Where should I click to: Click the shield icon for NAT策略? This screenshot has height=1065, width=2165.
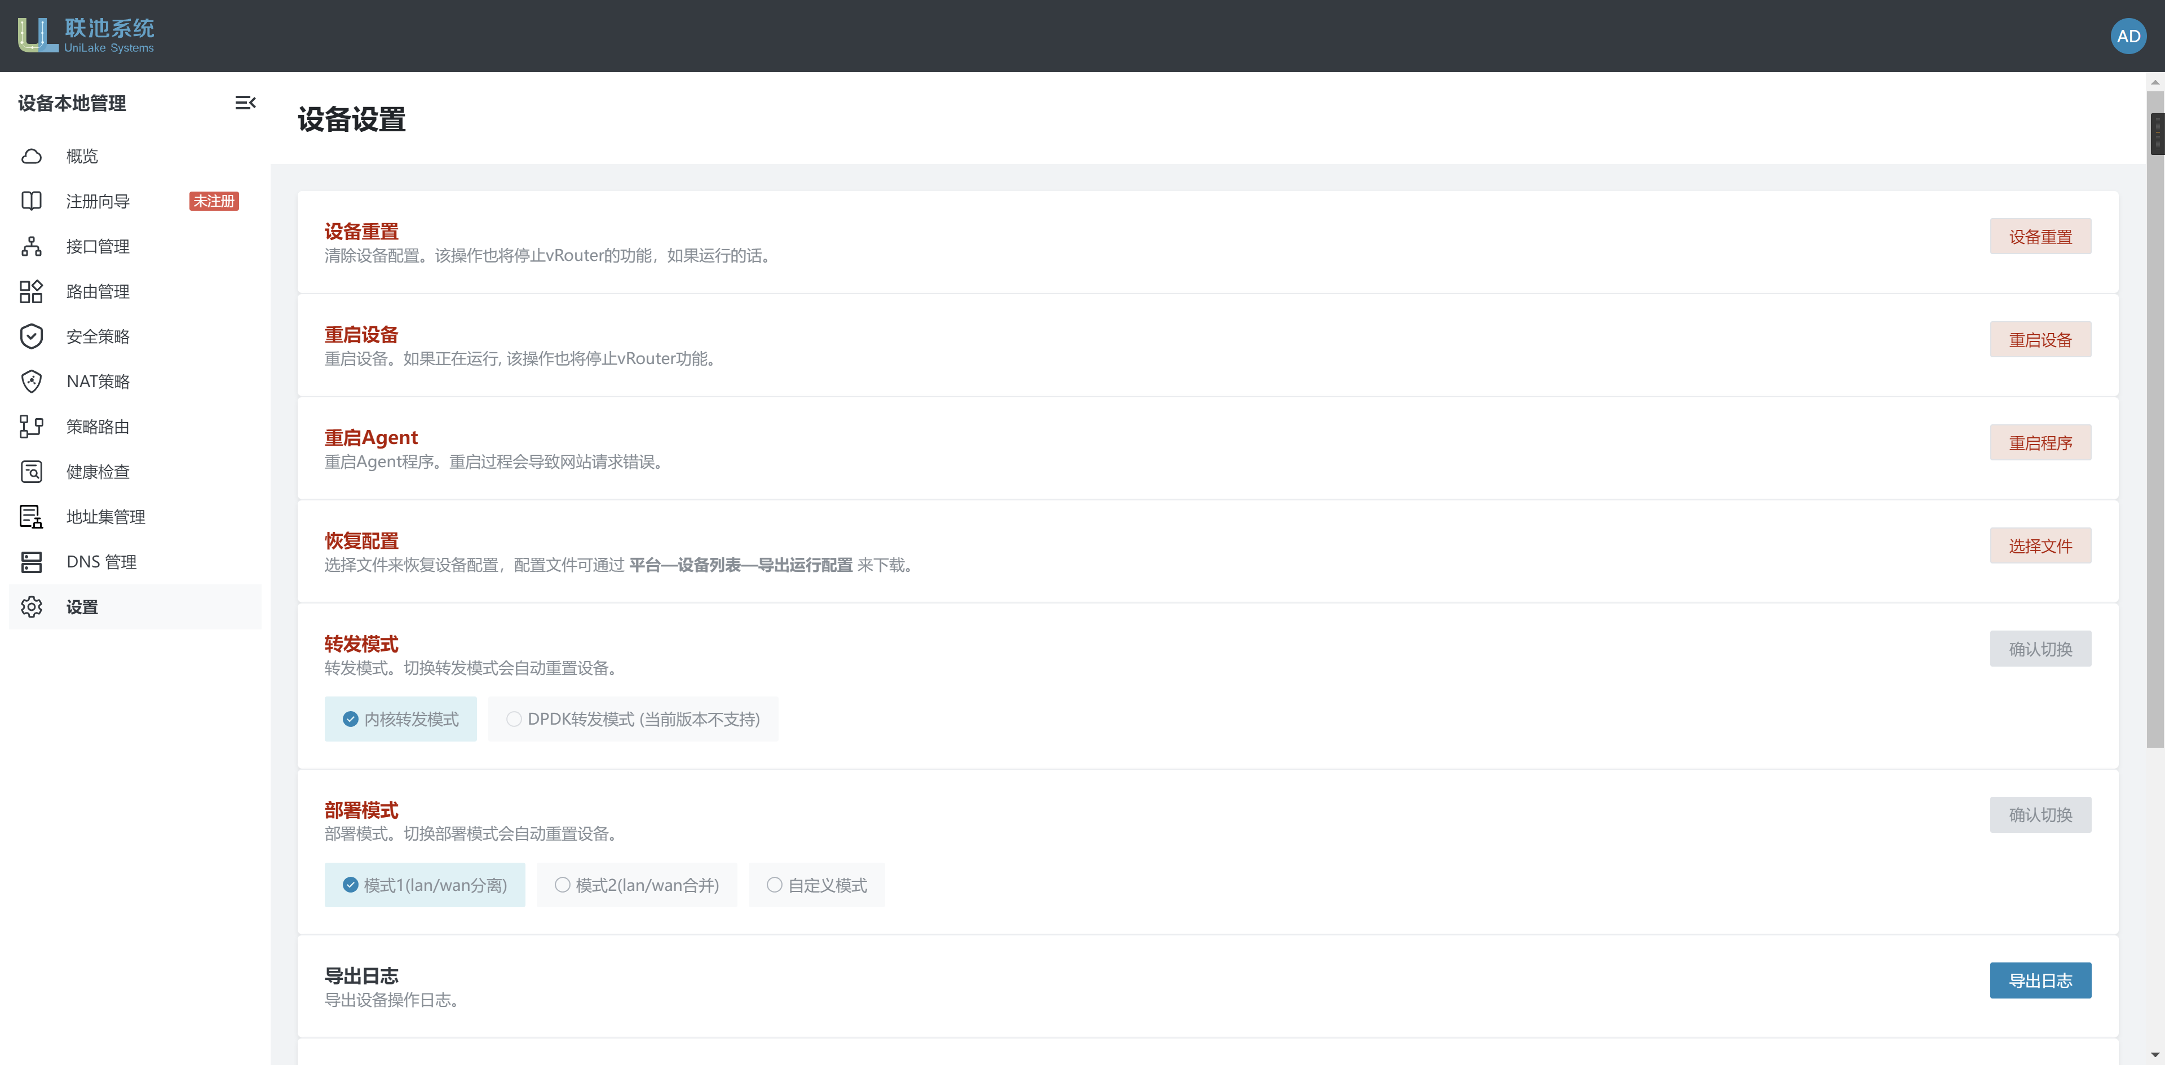click(x=31, y=381)
